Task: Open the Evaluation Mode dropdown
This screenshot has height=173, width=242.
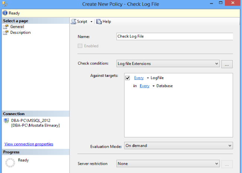Action: tap(179, 146)
